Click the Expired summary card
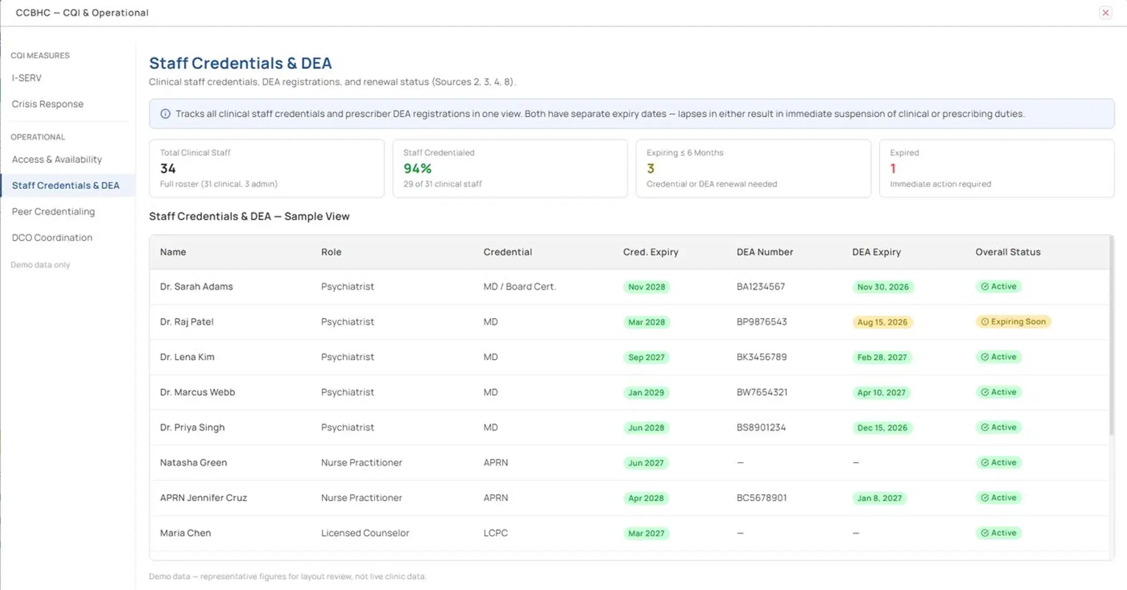The width and height of the screenshot is (1127, 590). 997,168
